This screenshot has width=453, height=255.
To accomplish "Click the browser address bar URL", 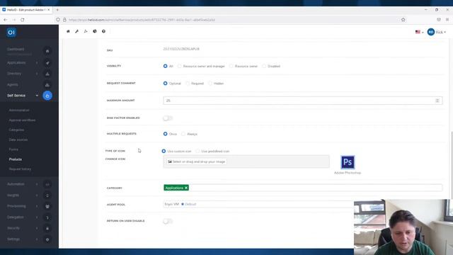I will pos(142,20).
